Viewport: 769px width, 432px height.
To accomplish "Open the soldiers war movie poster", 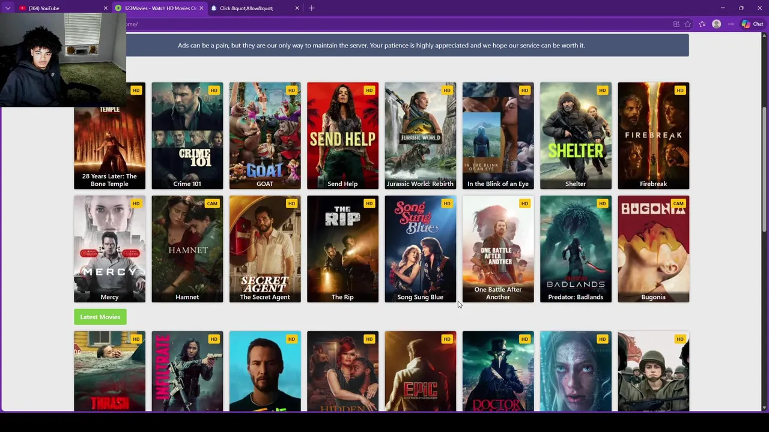I will point(653,371).
